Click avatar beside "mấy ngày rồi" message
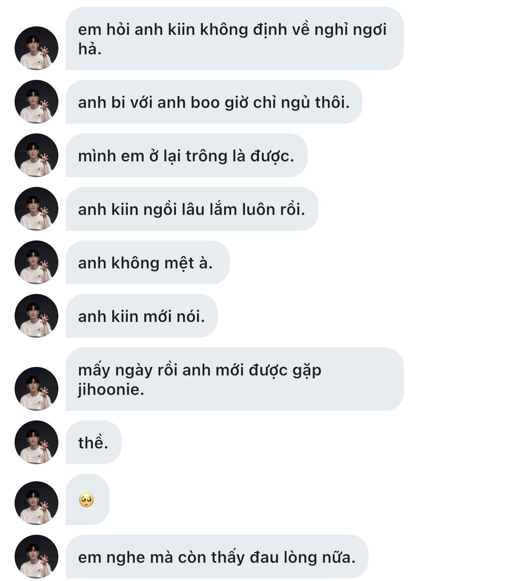The image size is (523, 581). pyautogui.click(x=36, y=389)
